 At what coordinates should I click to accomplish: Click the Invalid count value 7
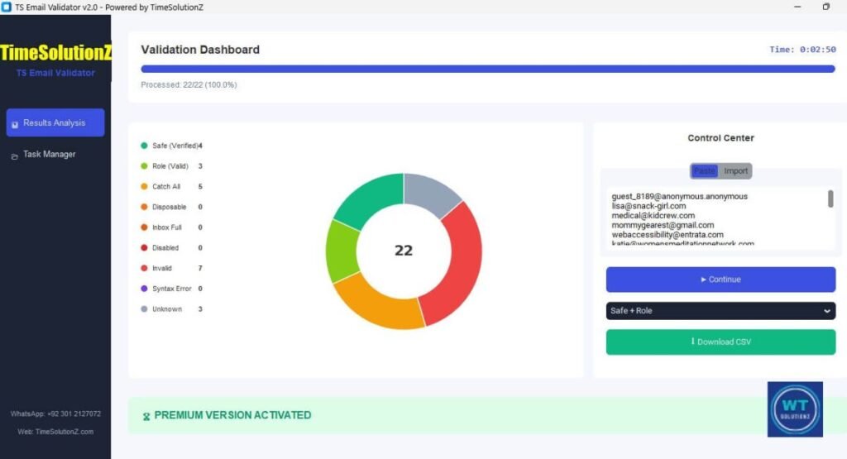(x=200, y=268)
